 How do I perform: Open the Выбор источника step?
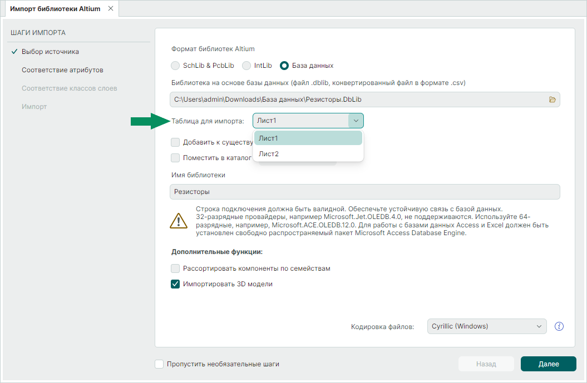[x=50, y=52]
